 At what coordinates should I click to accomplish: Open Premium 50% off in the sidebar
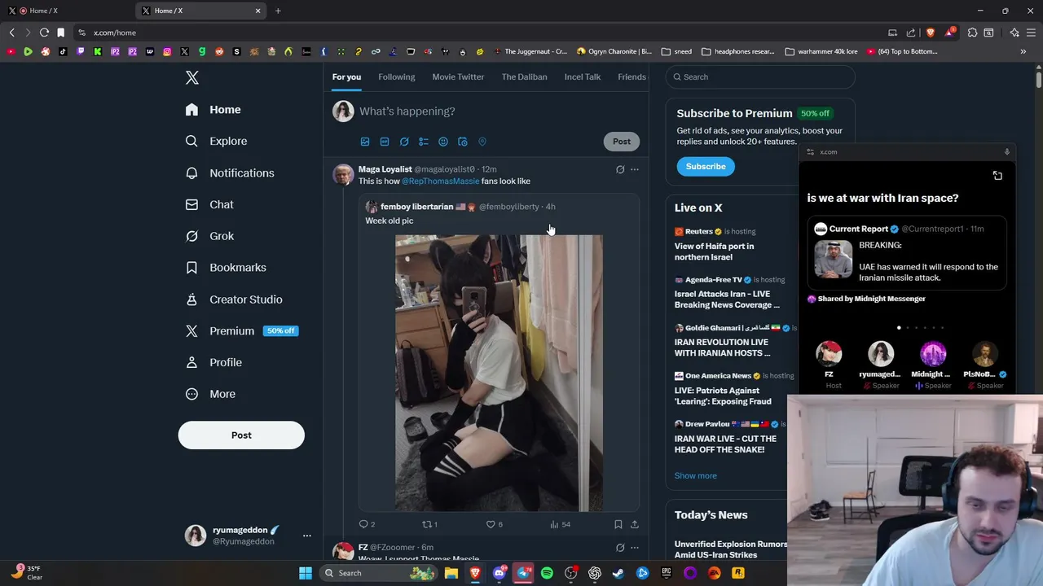point(241,331)
